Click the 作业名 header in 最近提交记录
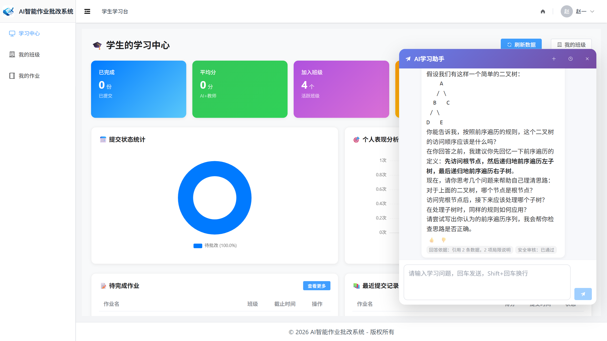Viewport: 607px width, 341px height. click(365, 304)
